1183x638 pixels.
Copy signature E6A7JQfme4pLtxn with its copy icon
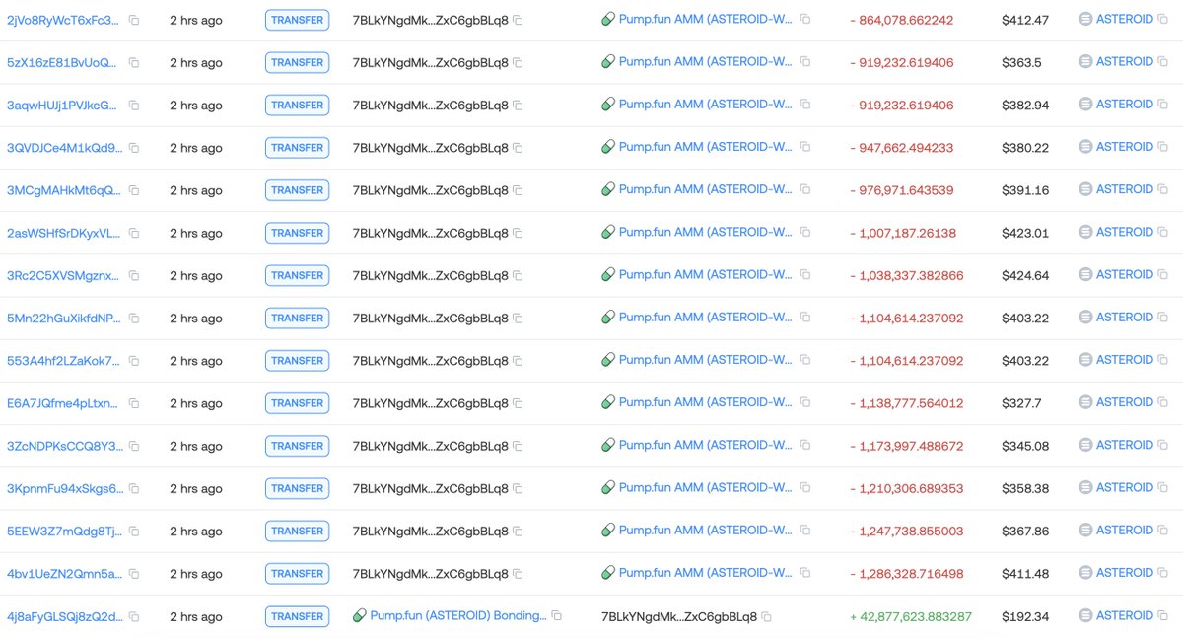coord(134,403)
